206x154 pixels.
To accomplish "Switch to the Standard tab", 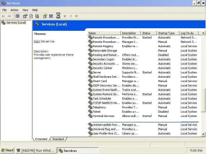I will coord(58,139).
